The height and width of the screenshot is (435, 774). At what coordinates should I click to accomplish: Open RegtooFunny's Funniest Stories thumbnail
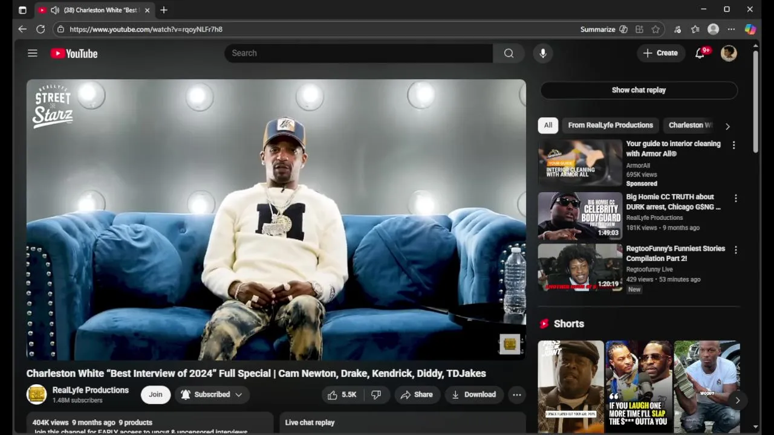click(580, 268)
